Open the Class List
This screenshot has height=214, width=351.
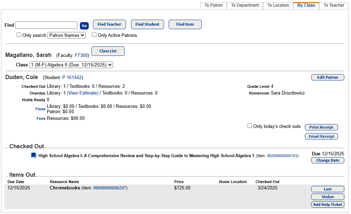point(108,51)
